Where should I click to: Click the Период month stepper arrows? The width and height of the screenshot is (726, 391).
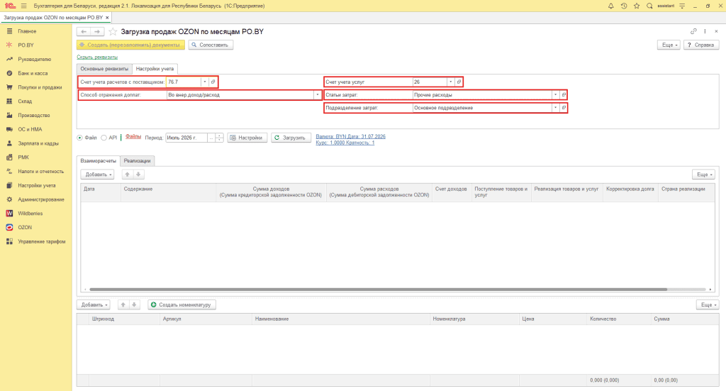pyautogui.click(x=220, y=138)
